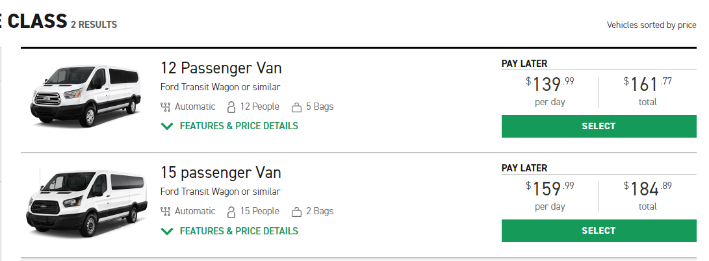Screen dimensions: 709x261
Task: Click the transmission icon for 12 Passenger Van
Action: coord(165,107)
